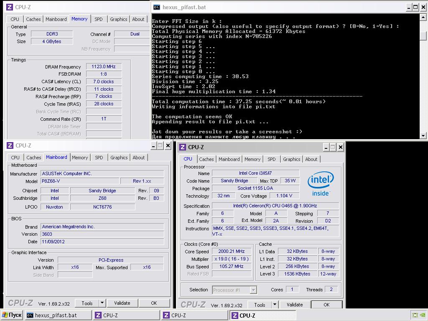
Task: Click the Specification Celeron G465 field
Action: coord(275,206)
